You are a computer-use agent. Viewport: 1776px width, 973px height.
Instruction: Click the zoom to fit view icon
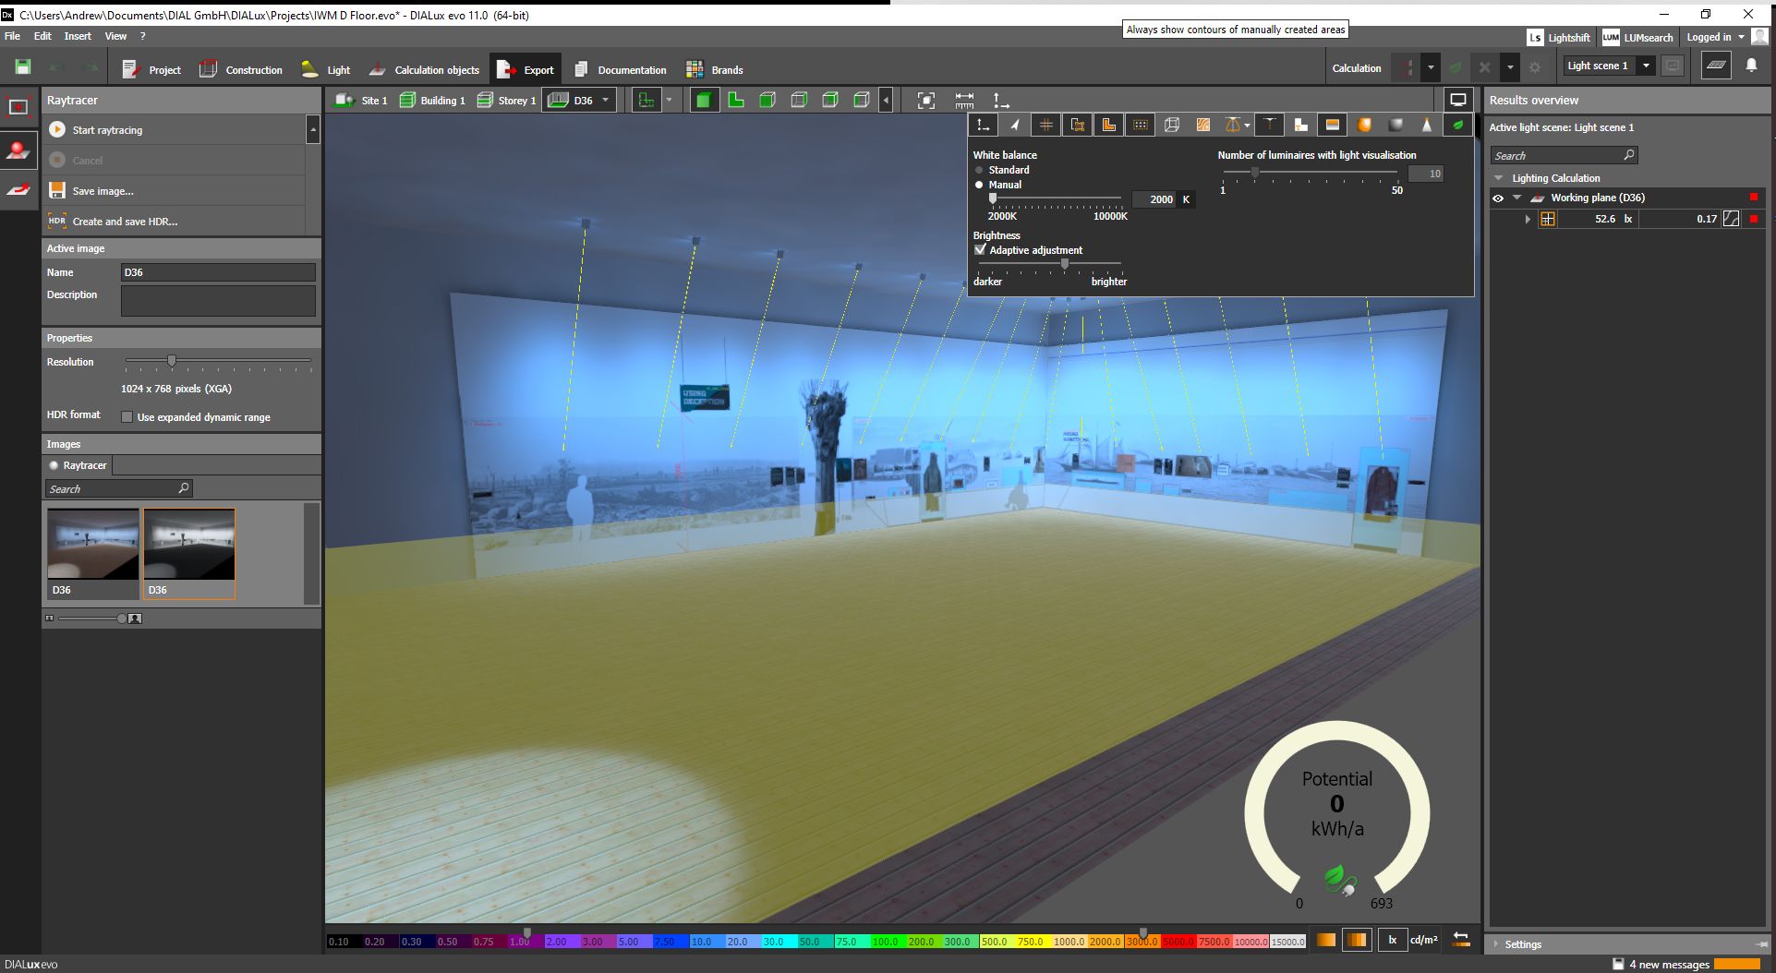click(x=925, y=101)
